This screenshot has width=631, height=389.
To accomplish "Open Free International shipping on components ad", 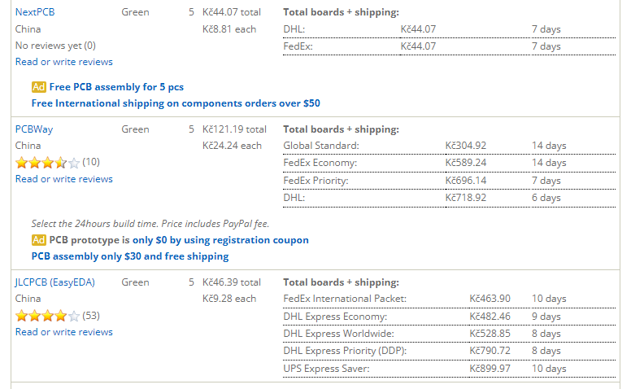I will point(176,103).
